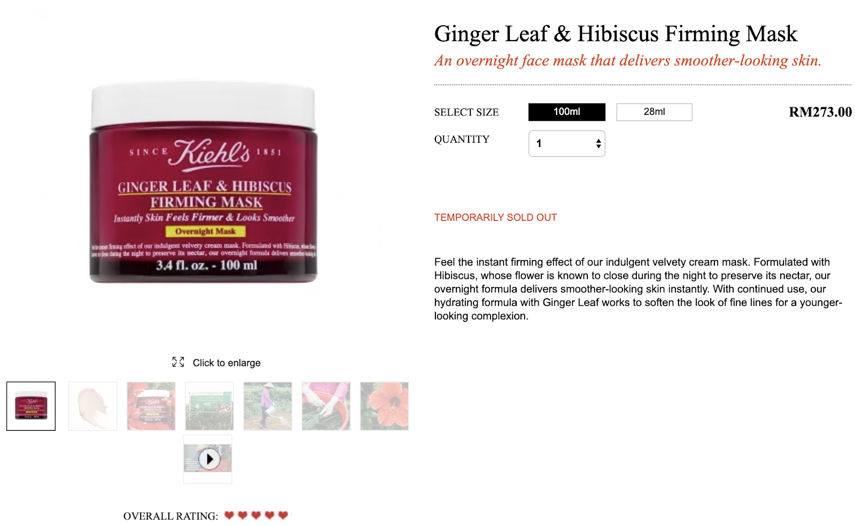Open the farm sign thumbnail

(209, 406)
